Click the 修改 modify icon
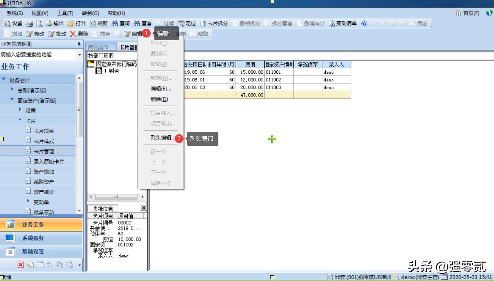Screen dimensions: 494x281 (x=37, y=34)
